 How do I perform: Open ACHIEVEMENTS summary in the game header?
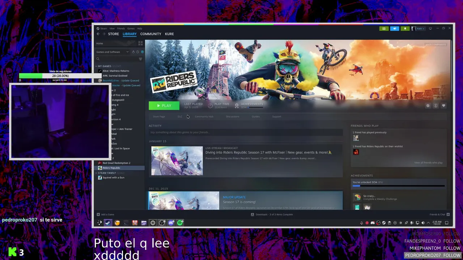pos(250,105)
